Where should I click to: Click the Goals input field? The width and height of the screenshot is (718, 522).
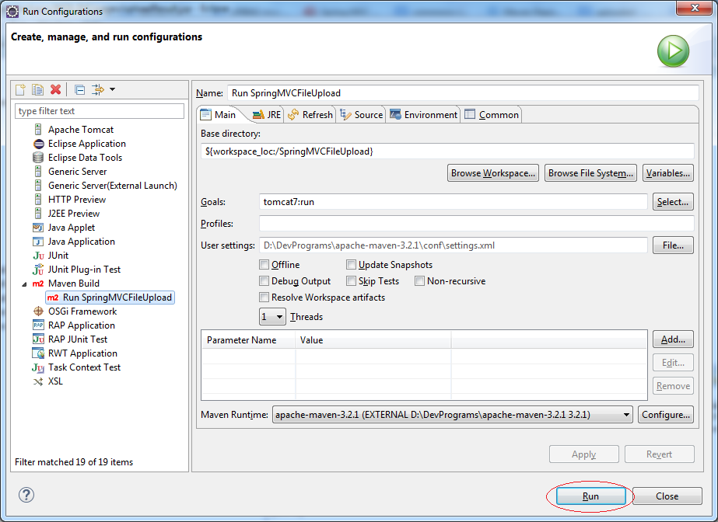pyautogui.click(x=454, y=202)
